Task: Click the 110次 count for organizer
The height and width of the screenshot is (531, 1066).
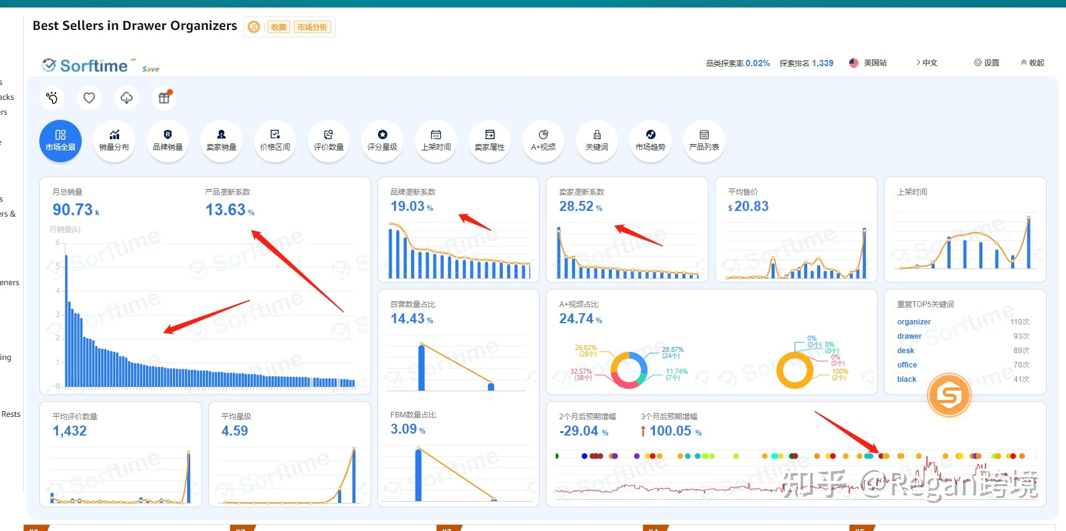Action: point(1020,322)
